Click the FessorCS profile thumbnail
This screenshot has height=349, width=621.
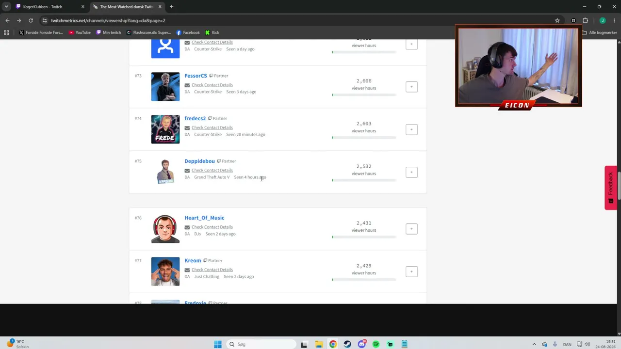165,87
